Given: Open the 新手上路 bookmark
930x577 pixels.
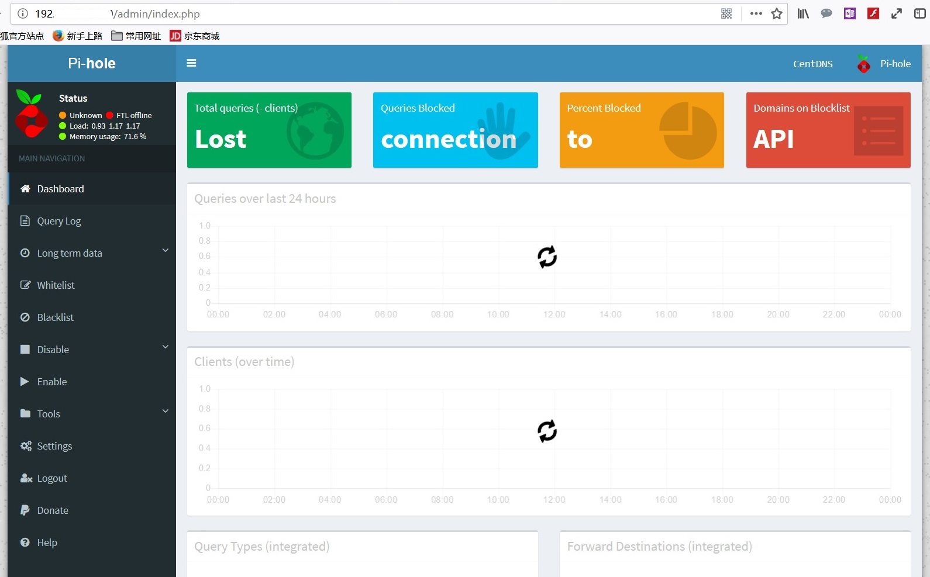Looking at the screenshot, I should click(77, 36).
